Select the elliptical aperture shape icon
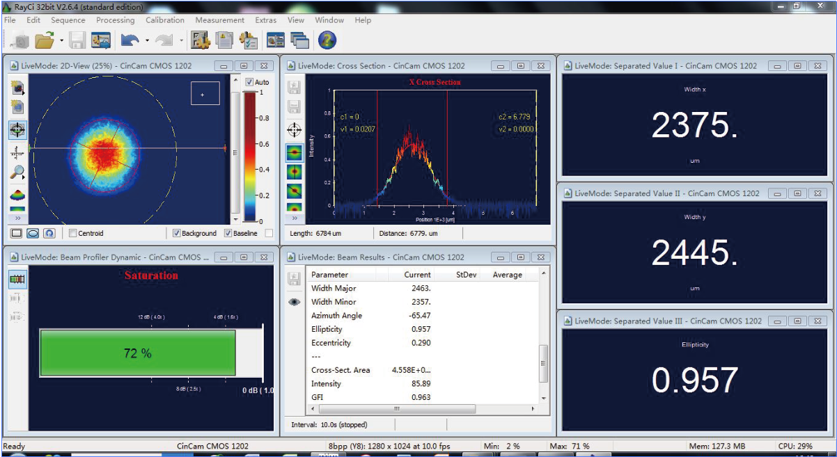837x457 pixels. (32, 234)
